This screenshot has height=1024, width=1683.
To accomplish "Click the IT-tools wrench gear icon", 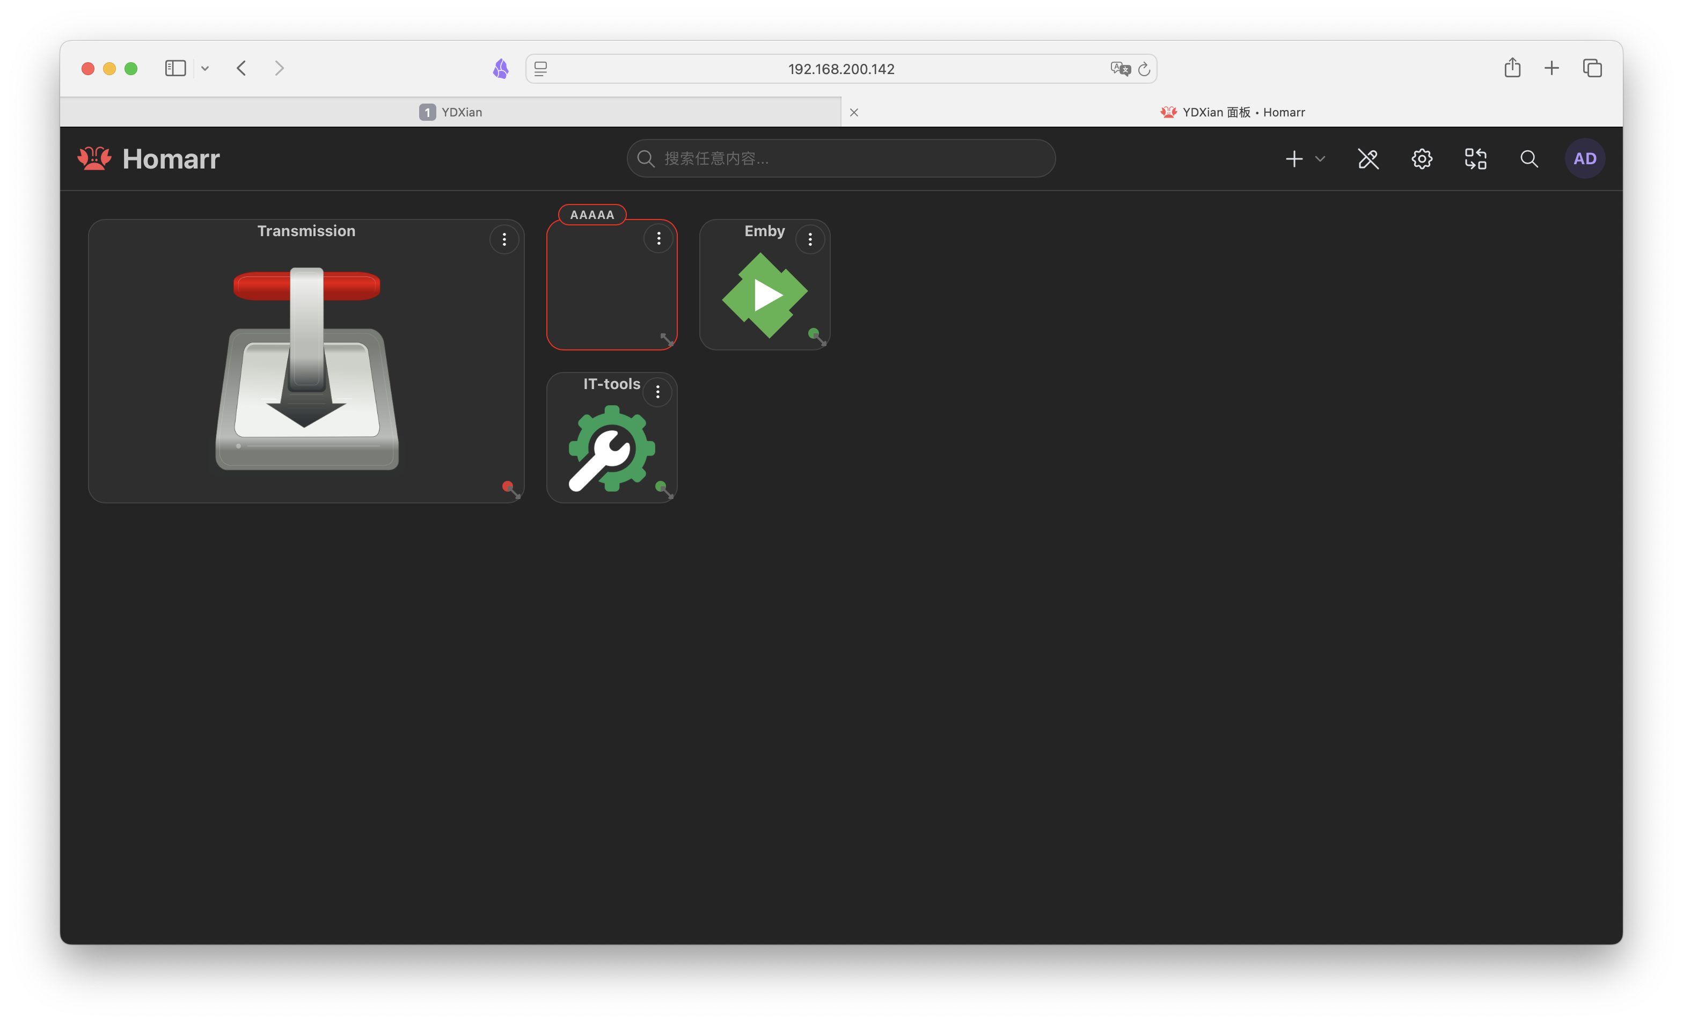I will click(611, 448).
